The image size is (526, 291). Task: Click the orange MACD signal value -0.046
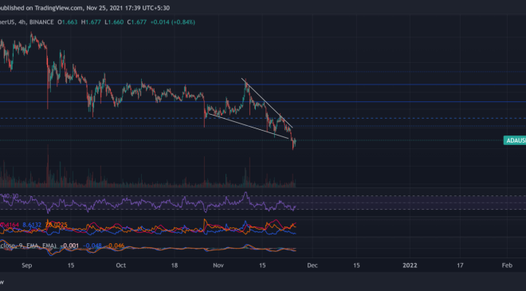coord(115,246)
